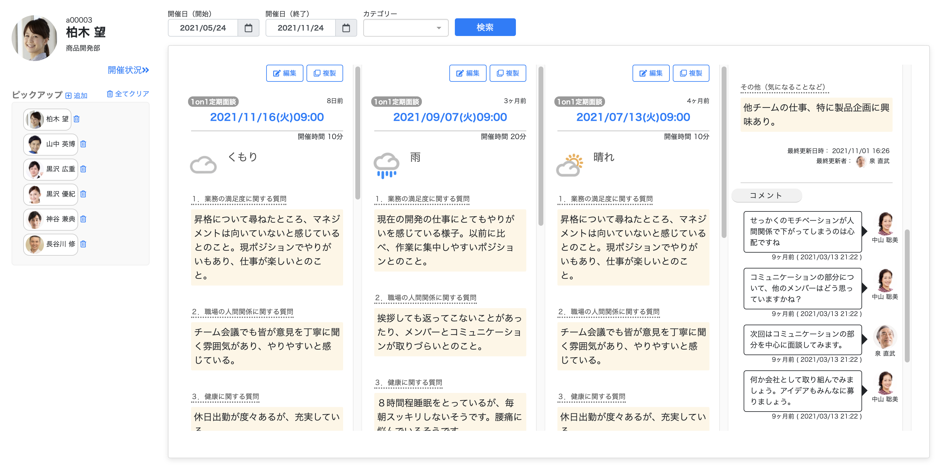Click 泉 直武 last-updater avatar
Viewport: 939px width, 468px height.
pos(861,161)
